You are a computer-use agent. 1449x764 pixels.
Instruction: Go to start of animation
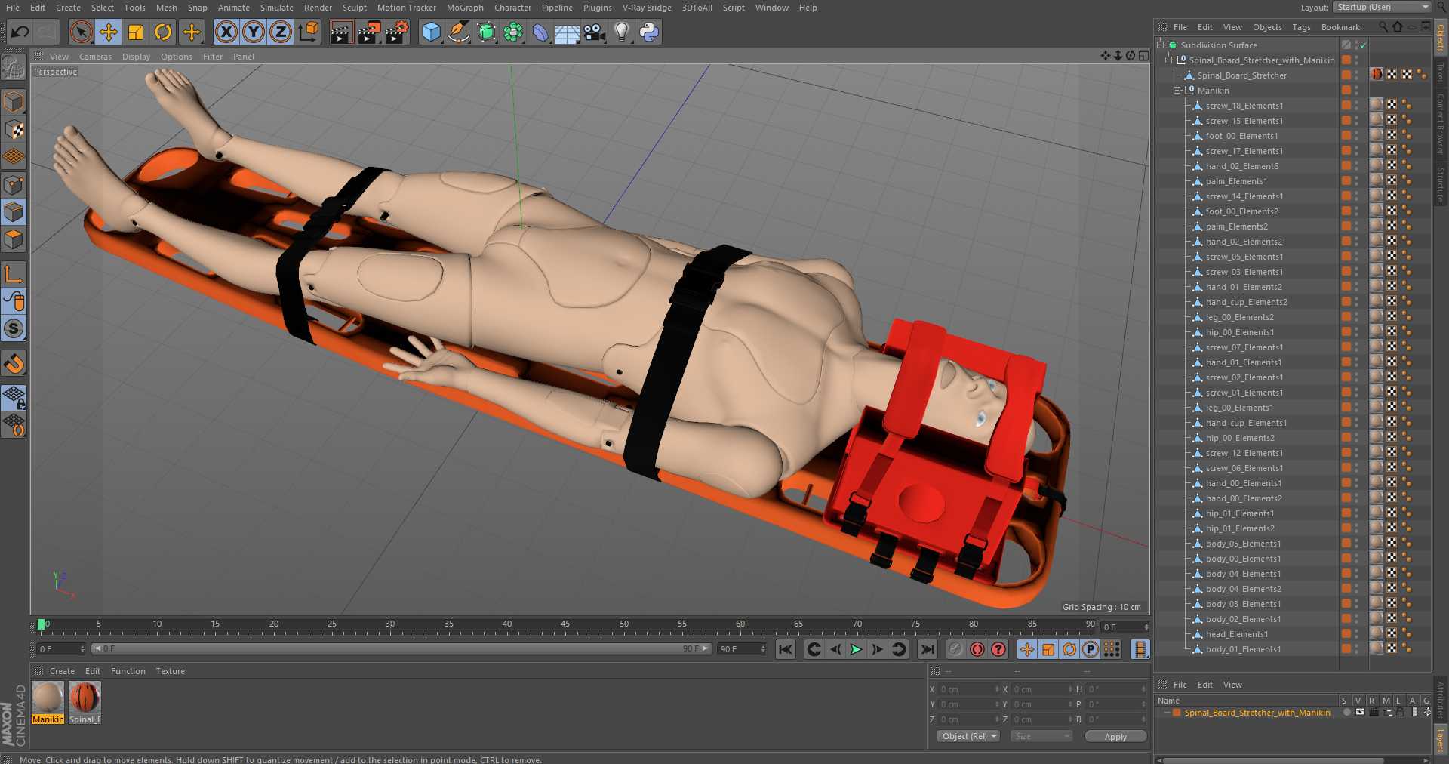tap(786, 649)
